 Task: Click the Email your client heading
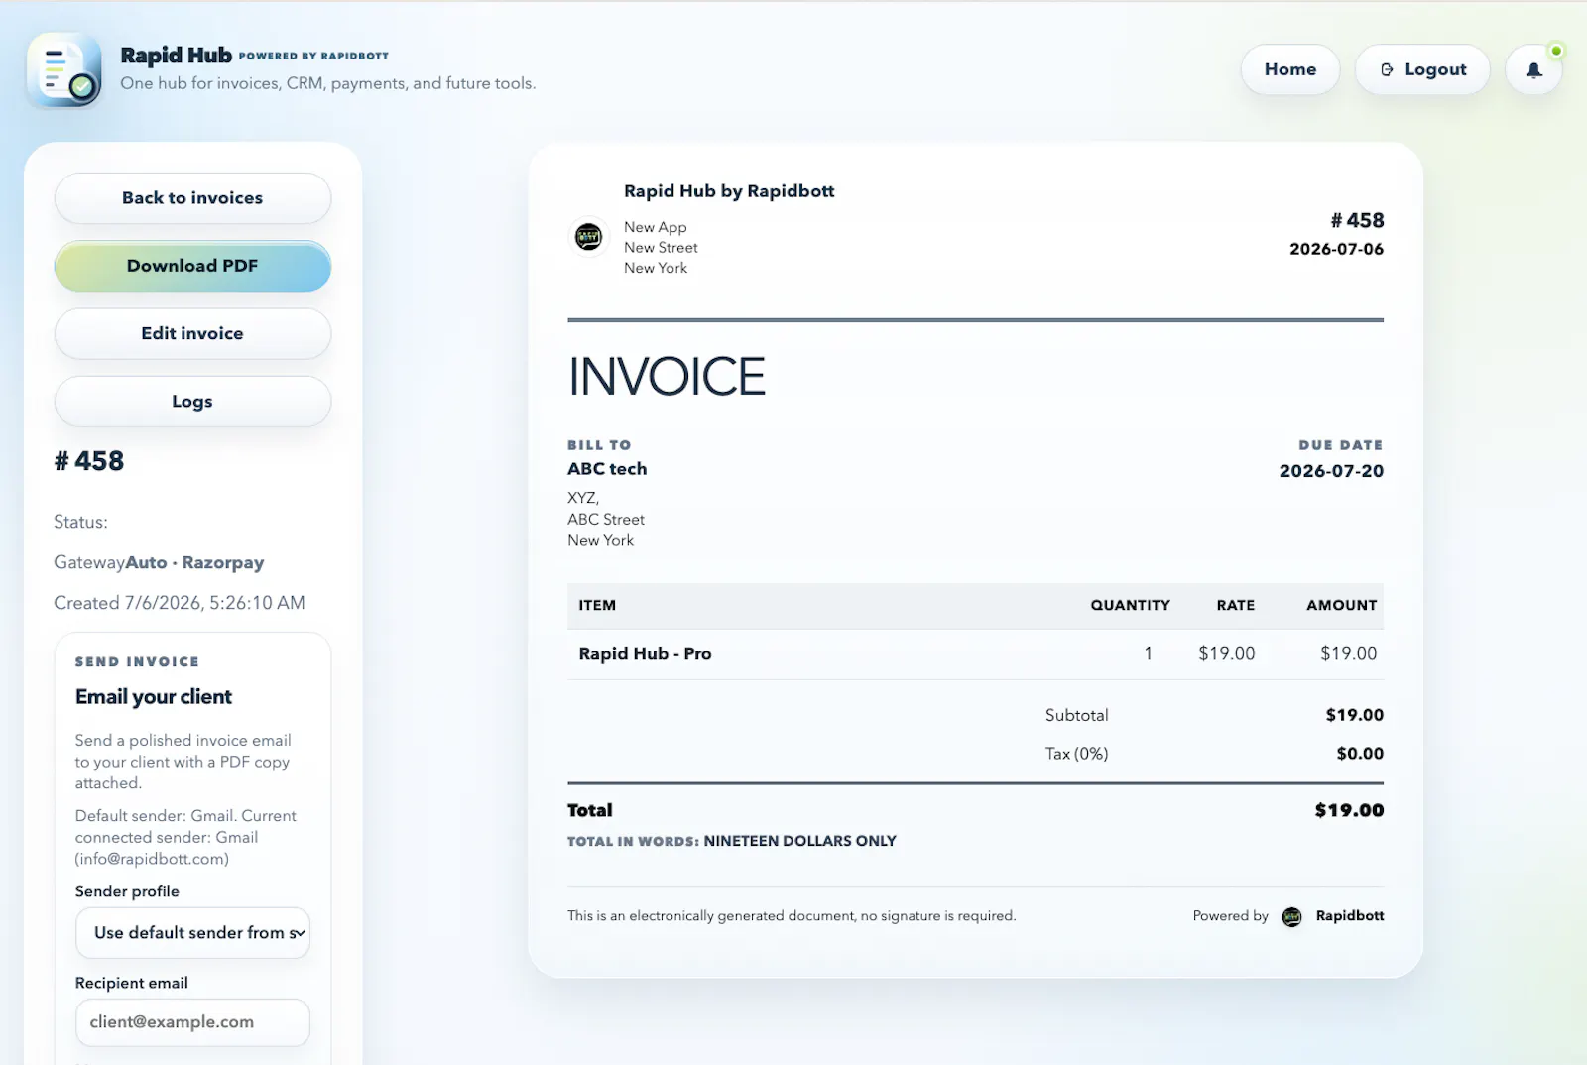[154, 697]
